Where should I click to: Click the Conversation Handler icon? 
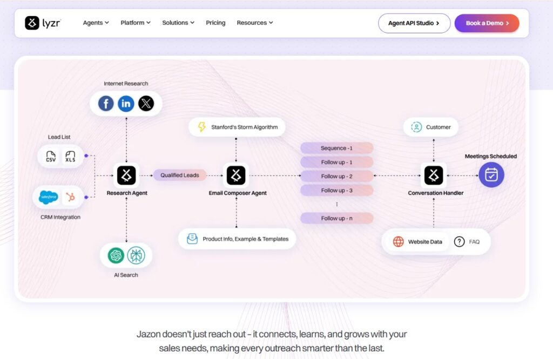tap(434, 175)
